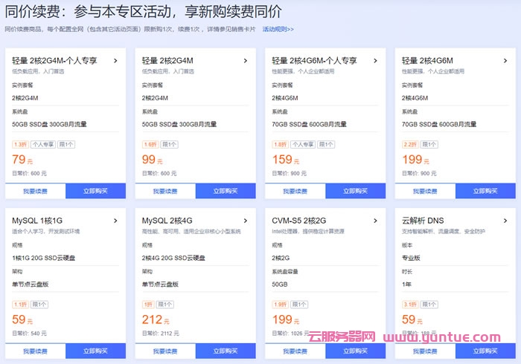Expand arrow on 轻量 2核2G4M-个人专享 card
This screenshot has width=521, height=364.
click(115, 61)
